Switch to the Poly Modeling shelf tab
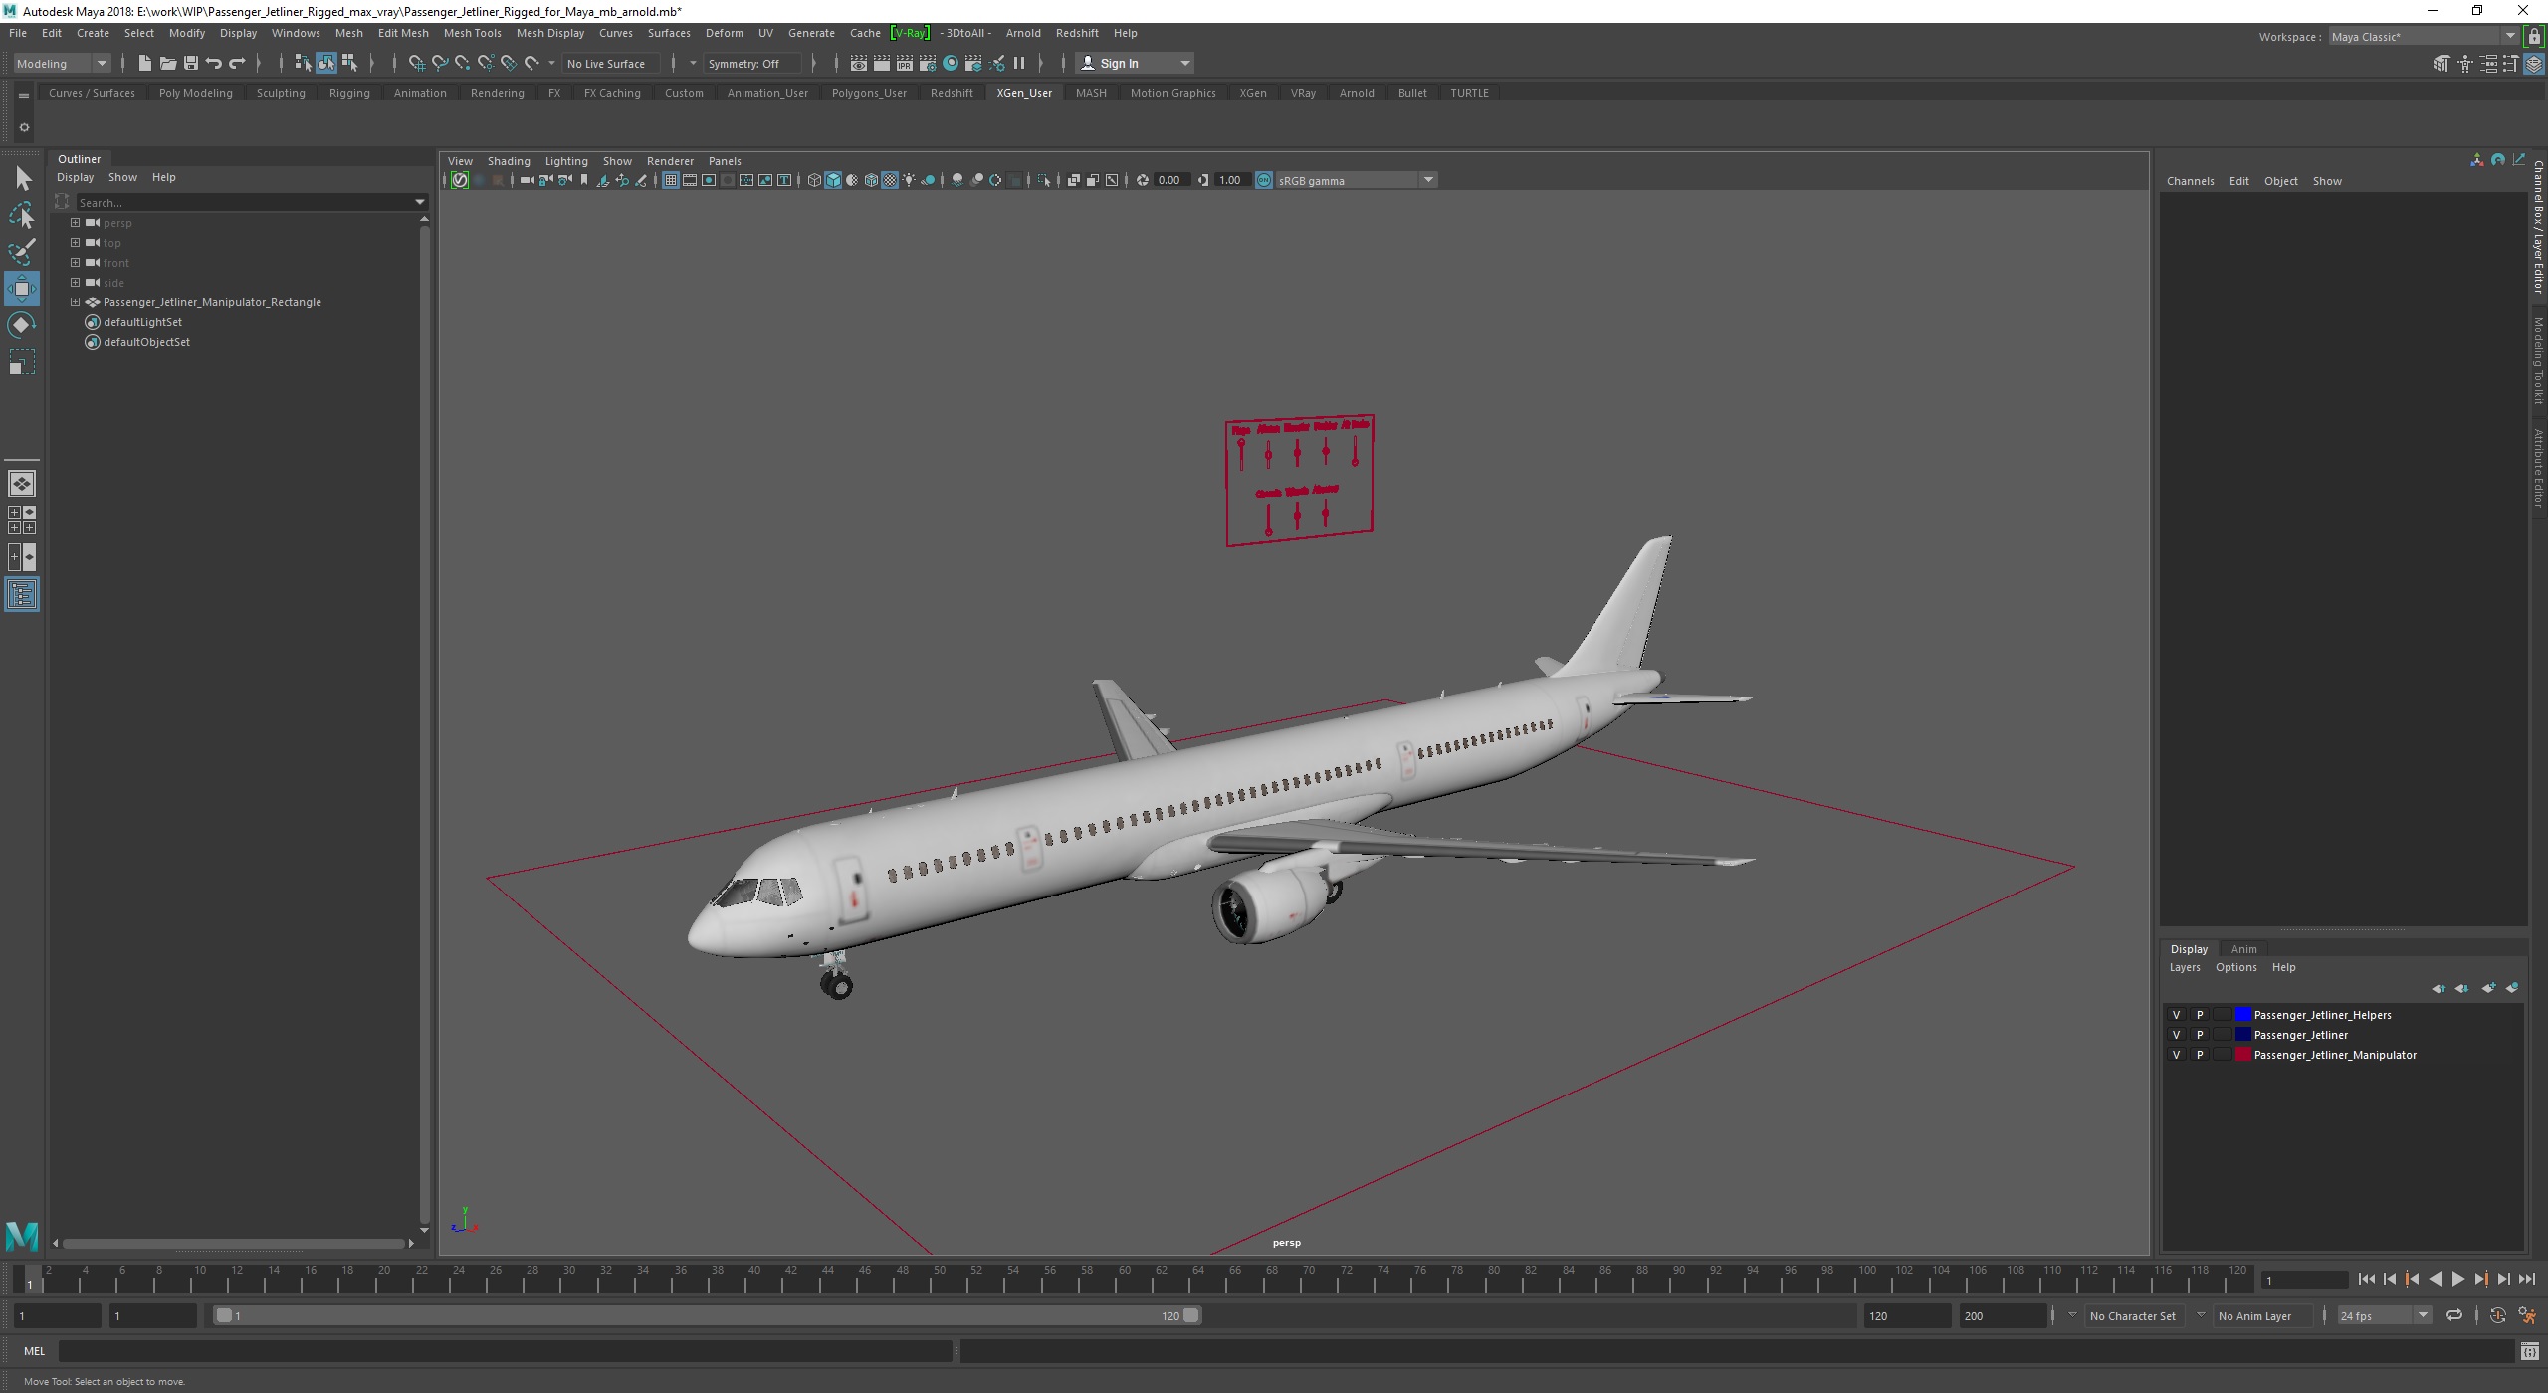Viewport: 2548px width, 1393px height. [x=195, y=93]
